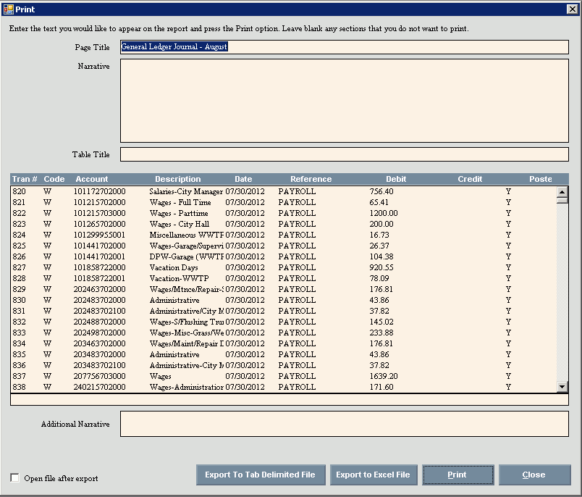Sort by the Tran # column header

pyautogui.click(x=25, y=179)
